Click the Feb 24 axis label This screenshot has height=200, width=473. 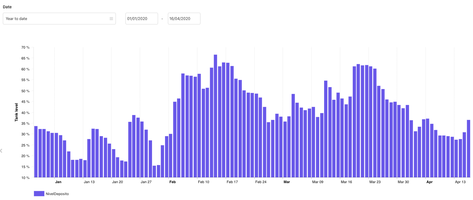(261, 182)
